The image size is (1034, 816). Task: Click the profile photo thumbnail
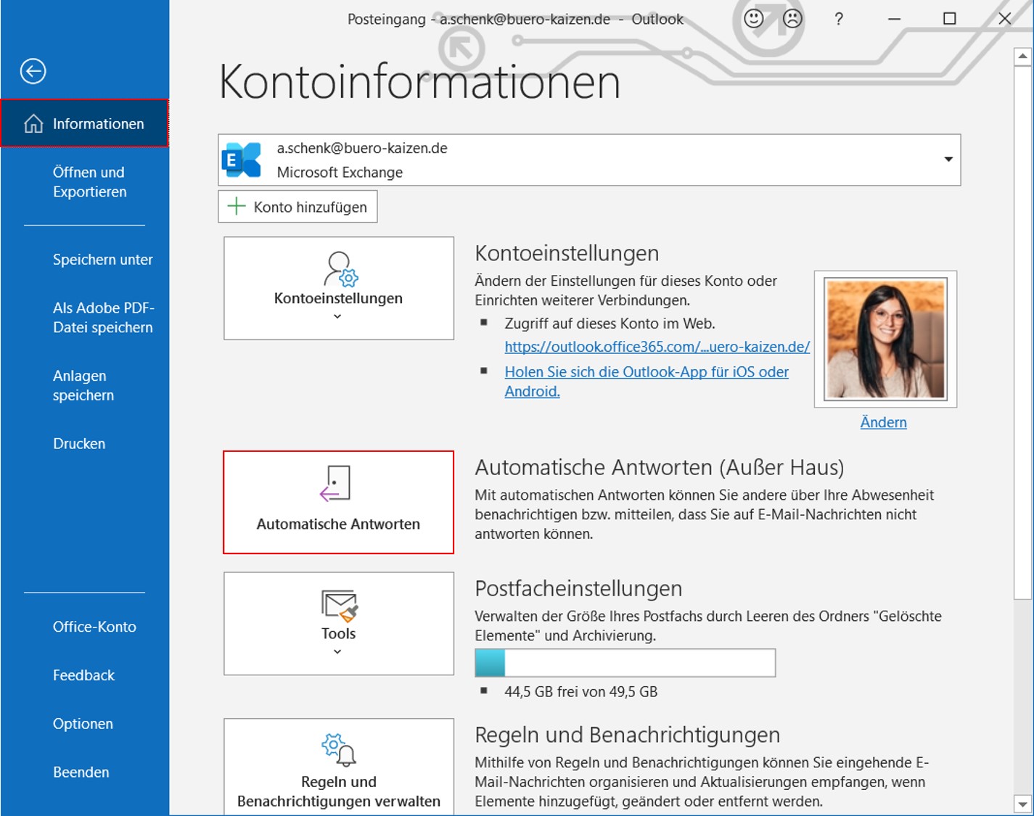[x=885, y=339]
